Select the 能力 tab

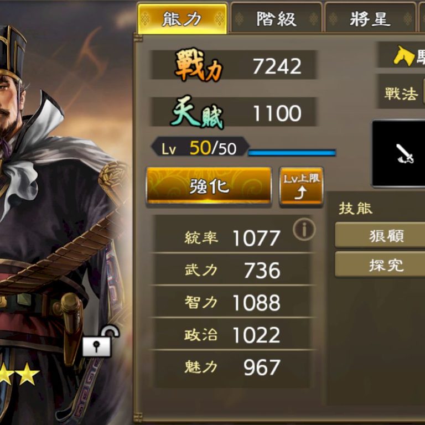coord(182,18)
